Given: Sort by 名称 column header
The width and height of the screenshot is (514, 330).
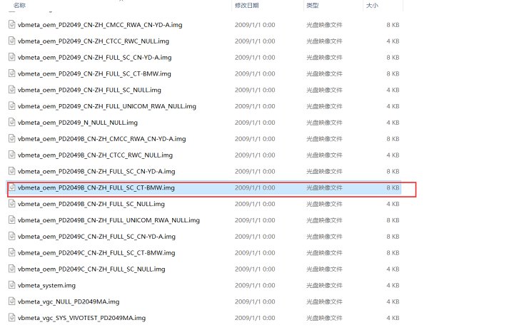Looking at the screenshot, I should [x=19, y=5].
